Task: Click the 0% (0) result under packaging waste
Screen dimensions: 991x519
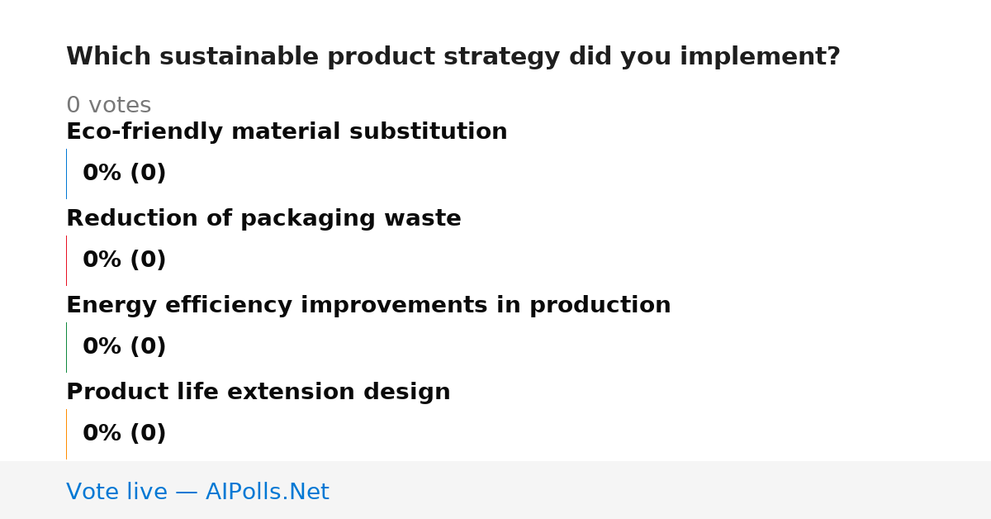Action: 125,260
